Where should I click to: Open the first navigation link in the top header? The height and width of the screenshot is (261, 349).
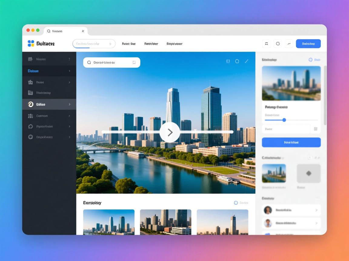coord(128,44)
